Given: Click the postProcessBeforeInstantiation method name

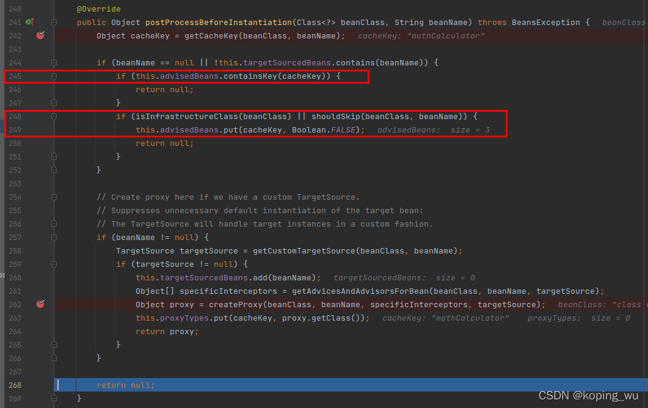Looking at the screenshot, I should pos(219,23).
